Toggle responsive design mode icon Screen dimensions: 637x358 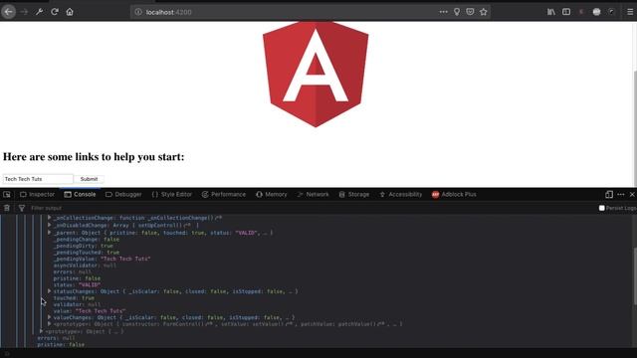[x=609, y=195]
